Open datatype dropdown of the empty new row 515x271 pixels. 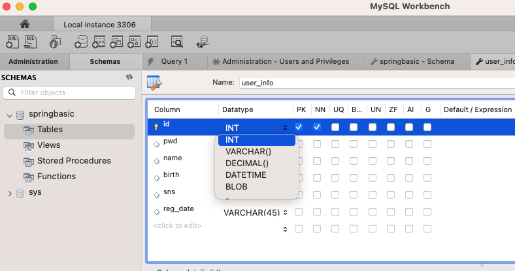click(285, 229)
